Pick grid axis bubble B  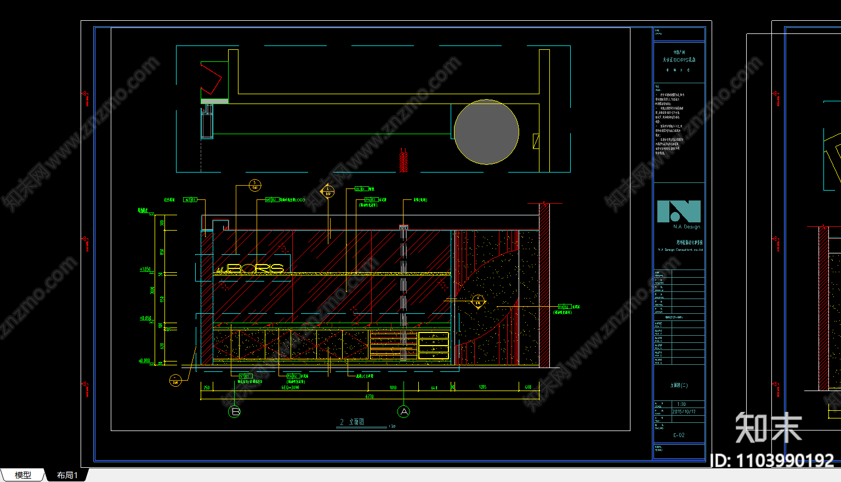(235, 411)
